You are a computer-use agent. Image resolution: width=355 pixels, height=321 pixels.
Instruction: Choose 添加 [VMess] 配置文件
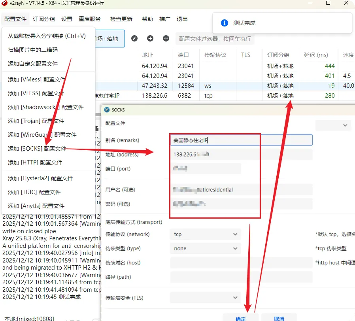coord(48,79)
